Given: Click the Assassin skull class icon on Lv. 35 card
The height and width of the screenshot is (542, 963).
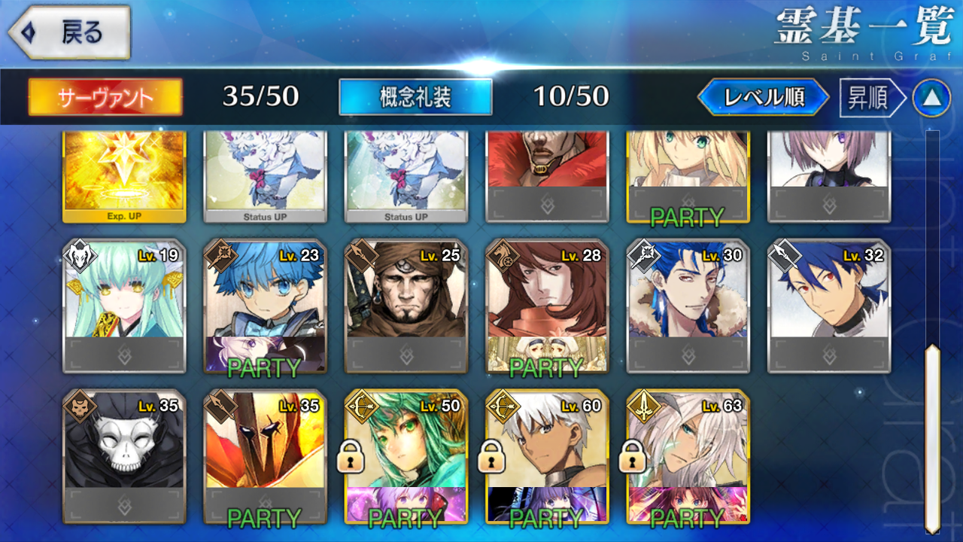Looking at the screenshot, I should tap(79, 406).
